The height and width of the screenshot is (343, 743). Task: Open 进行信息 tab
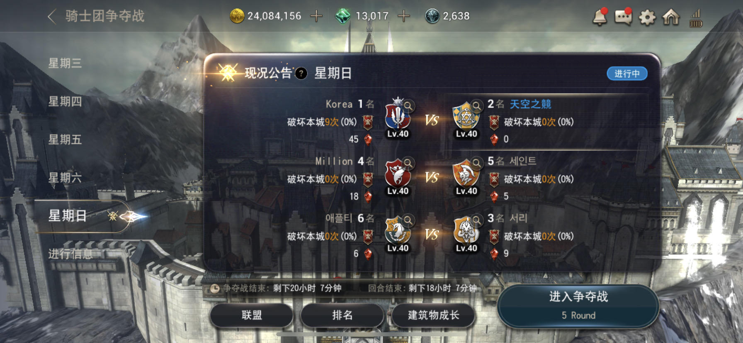pos(70,254)
